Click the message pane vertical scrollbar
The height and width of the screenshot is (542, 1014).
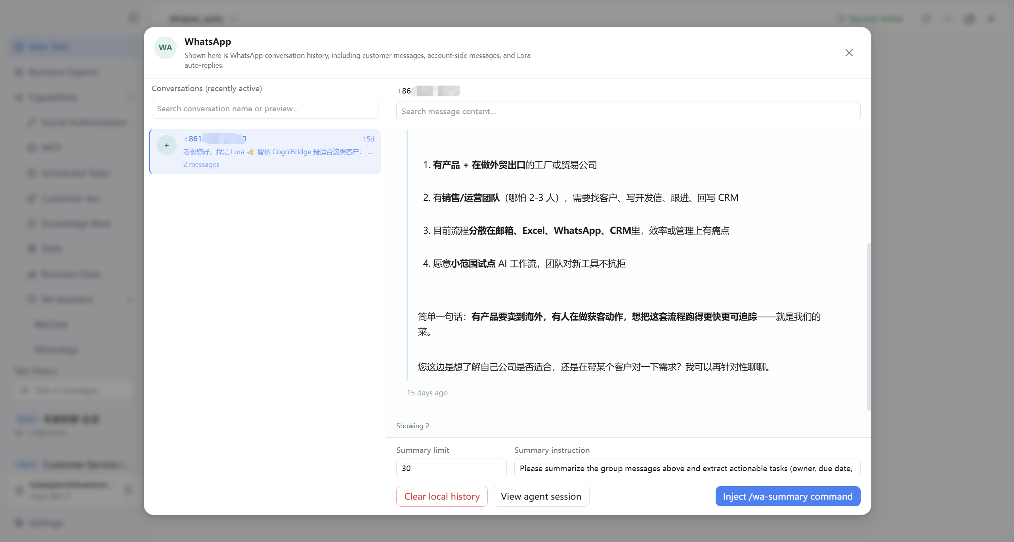coord(869,327)
